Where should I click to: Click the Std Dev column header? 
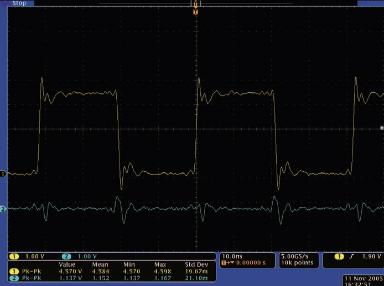pyautogui.click(x=195, y=264)
